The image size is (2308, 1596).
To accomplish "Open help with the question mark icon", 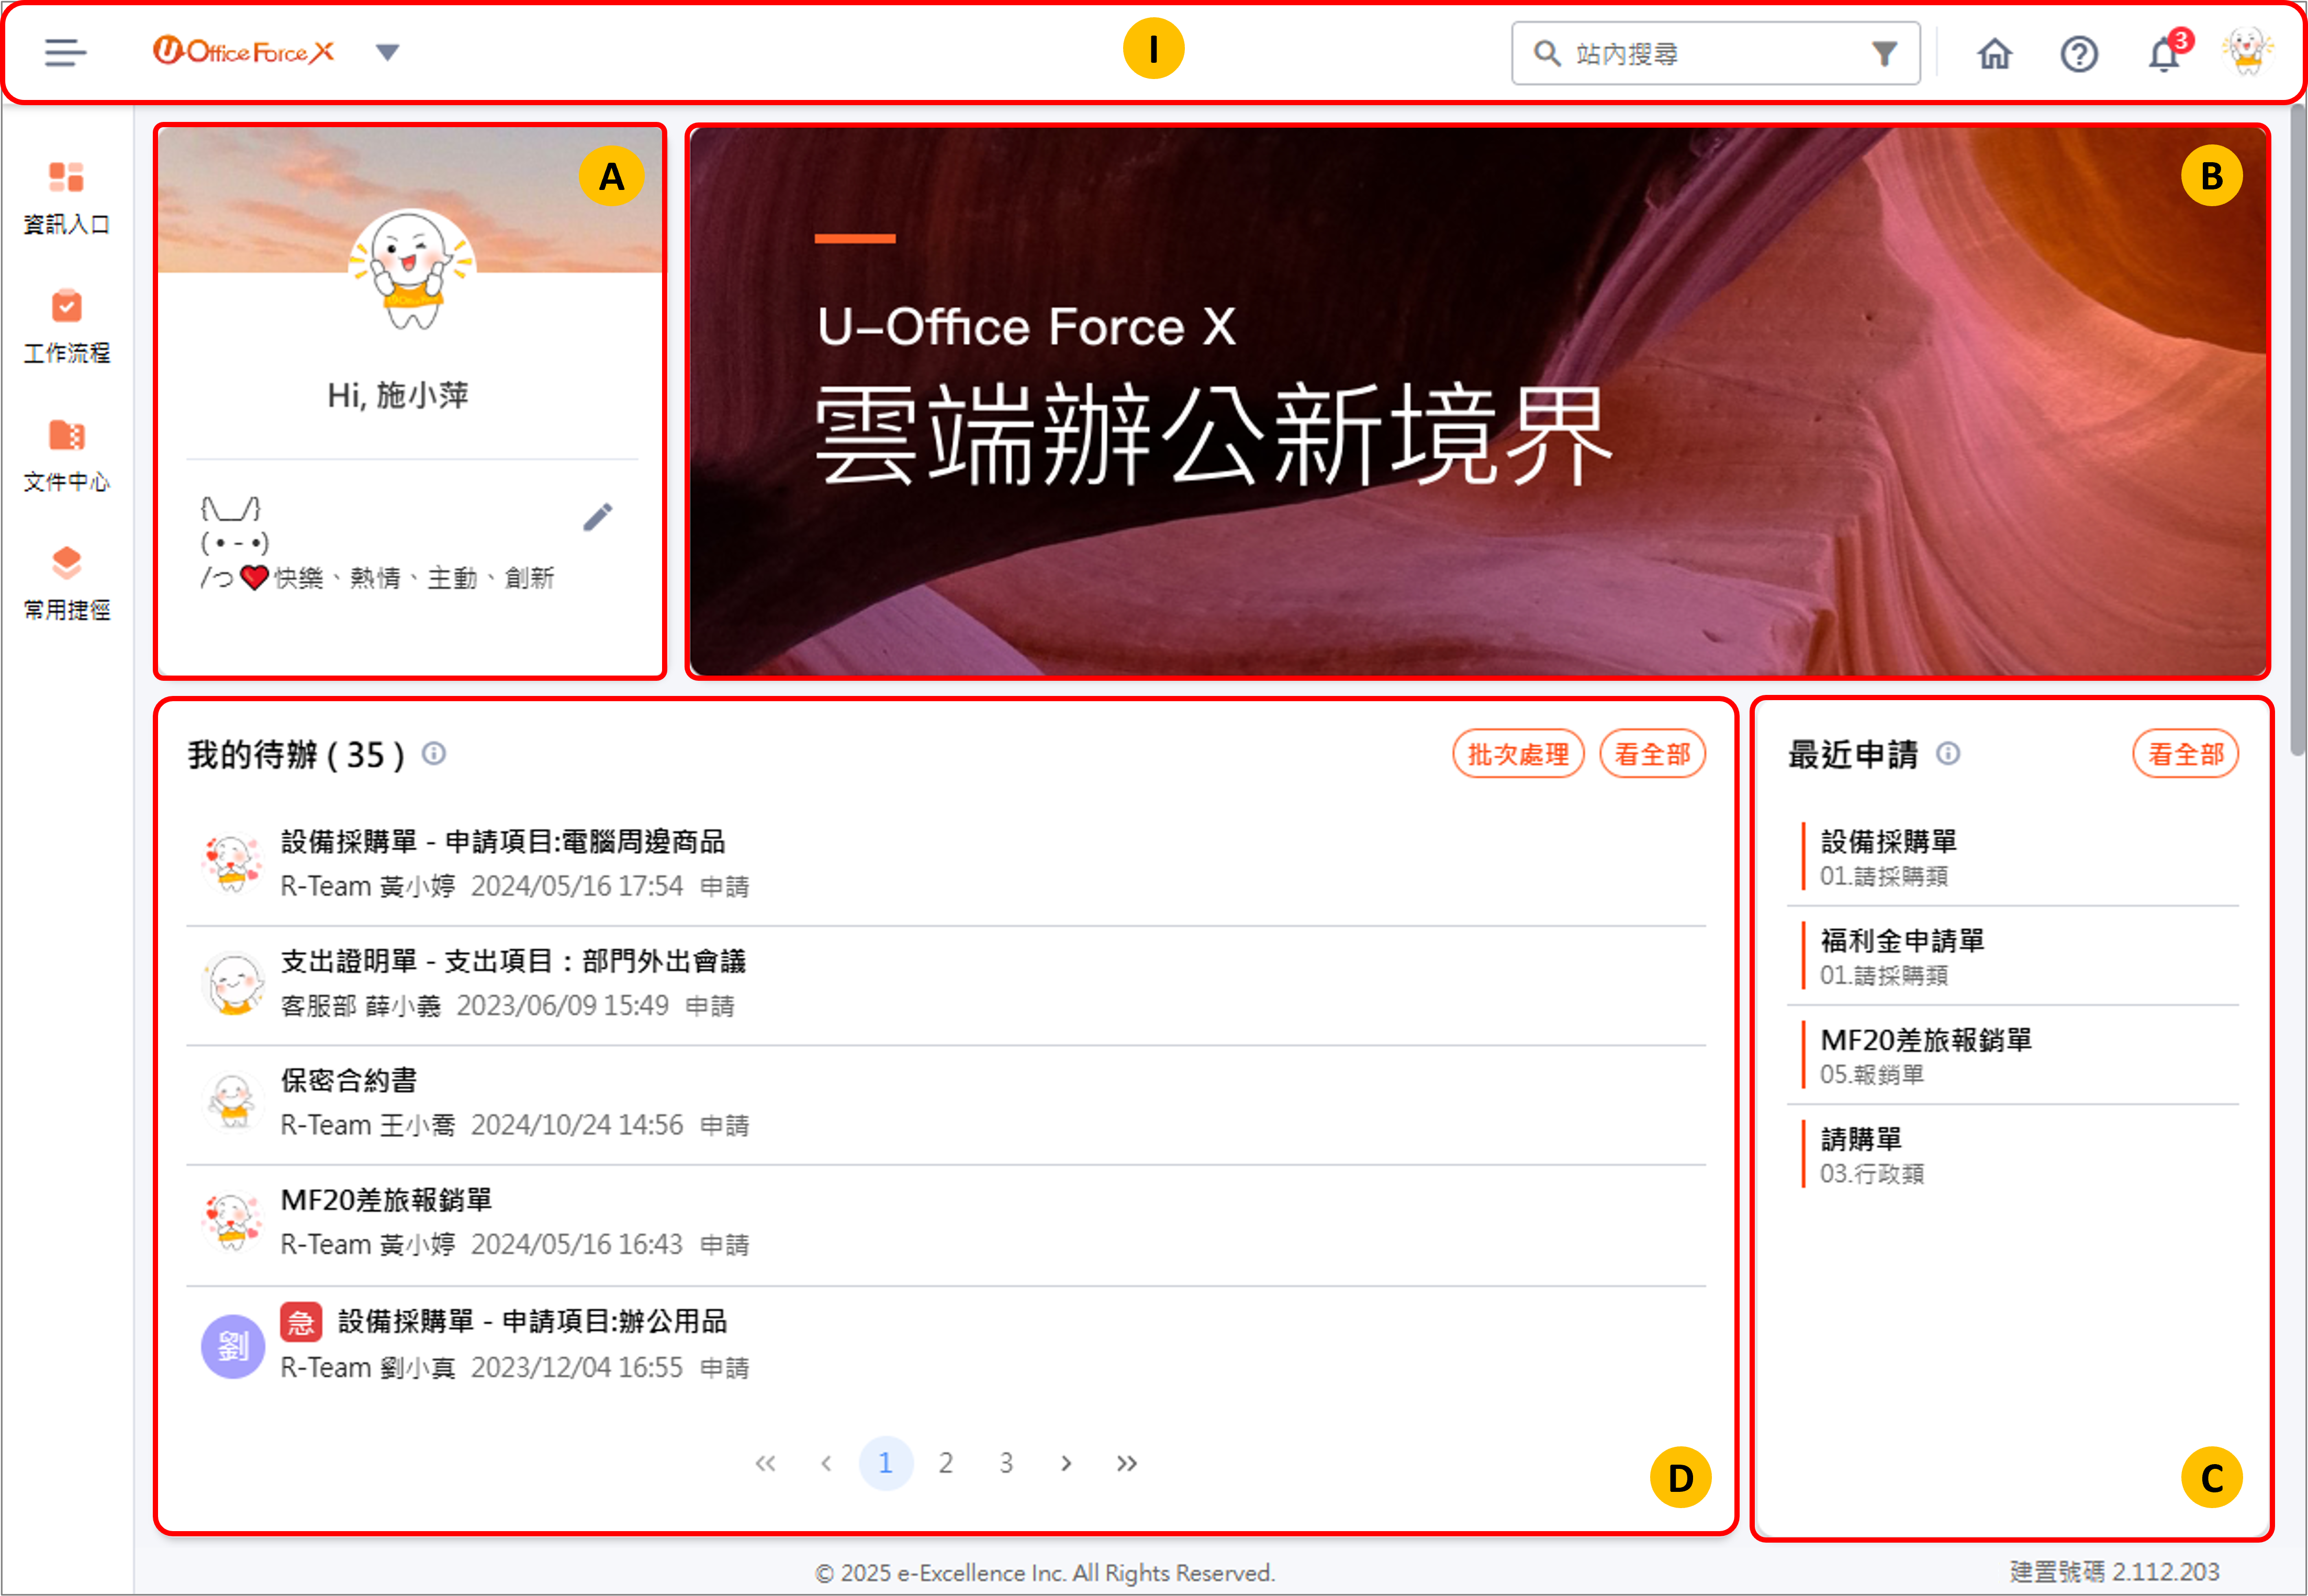I will pos(2079,53).
